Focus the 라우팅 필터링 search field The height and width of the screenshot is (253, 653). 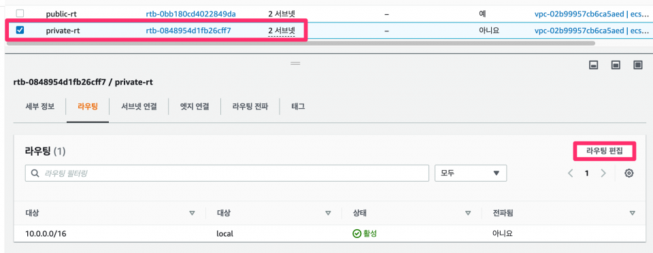(x=227, y=173)
